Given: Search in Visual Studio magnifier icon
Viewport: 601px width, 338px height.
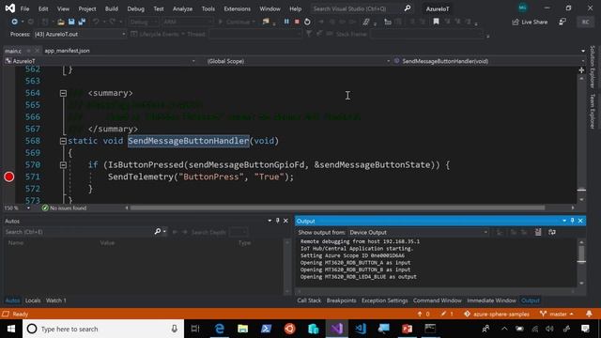Looking at the screenshot, I should click(x=408, y=8).
